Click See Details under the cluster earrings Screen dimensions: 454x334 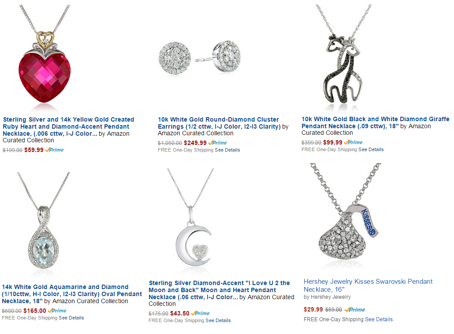click(227, 150)
